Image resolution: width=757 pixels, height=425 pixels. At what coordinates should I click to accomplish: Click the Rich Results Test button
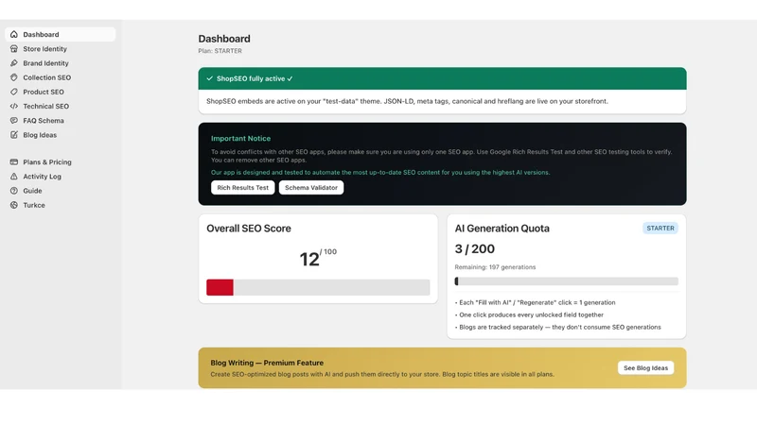click(243, 187)
